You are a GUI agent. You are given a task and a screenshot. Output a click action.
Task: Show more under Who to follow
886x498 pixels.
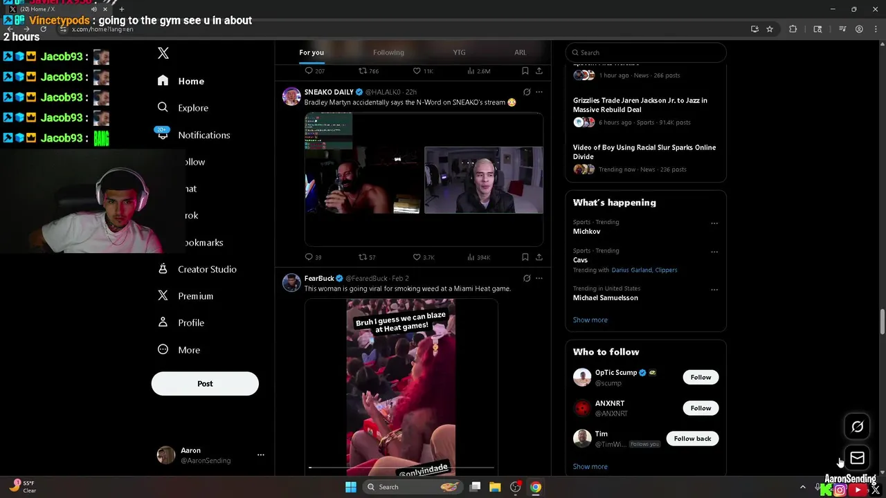pyautogui.click(x=590, y=467)
